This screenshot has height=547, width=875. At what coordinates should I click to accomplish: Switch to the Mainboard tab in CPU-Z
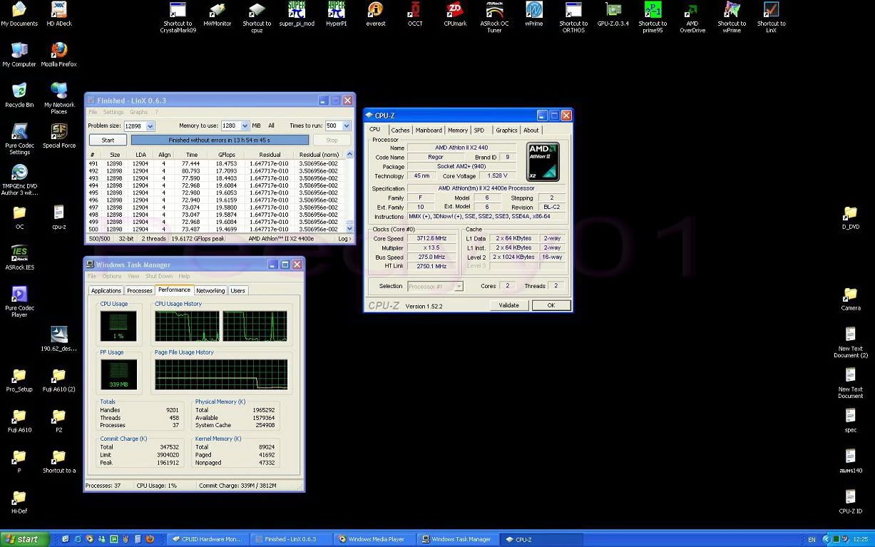(x=429, y=131)
